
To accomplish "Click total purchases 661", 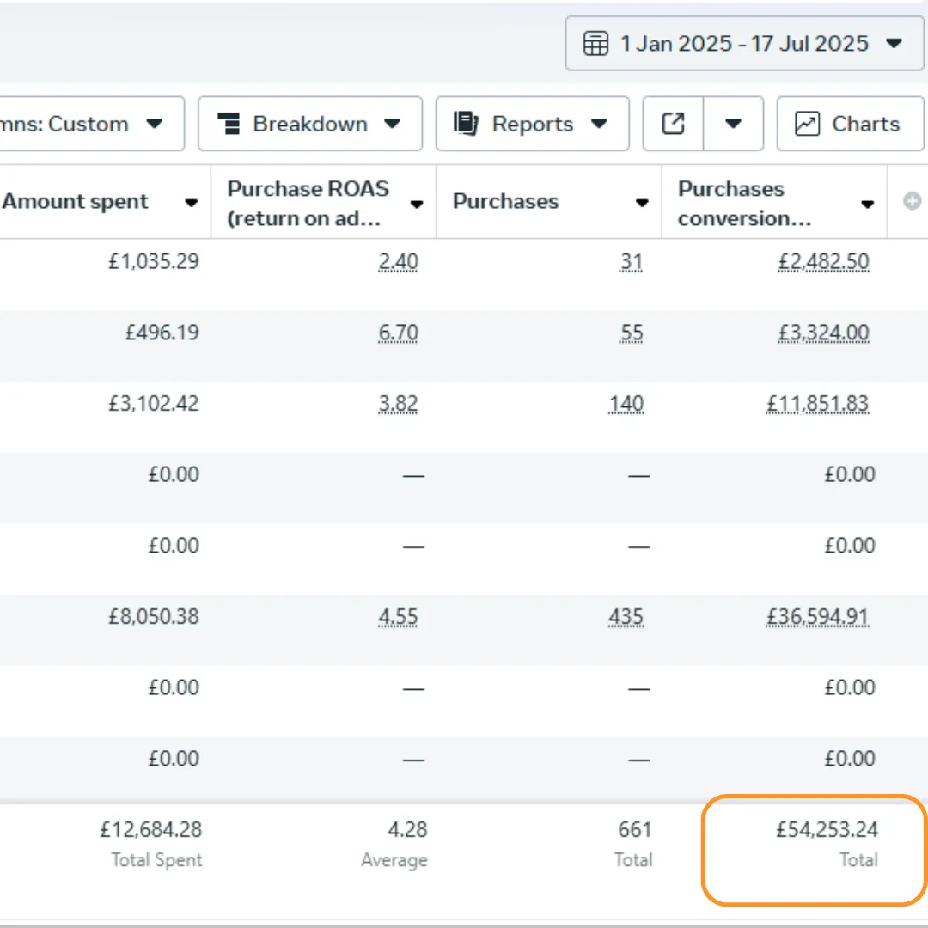I will point(635,830).
